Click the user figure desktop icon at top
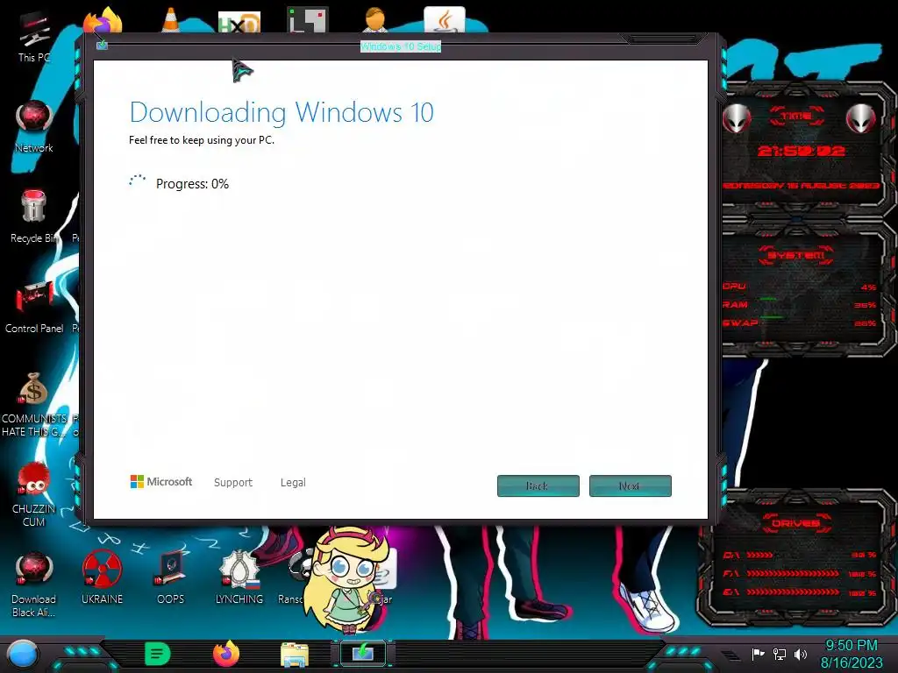Image resolution: width=898 pixels, height=673 pixels. click(x=375, y=20)
